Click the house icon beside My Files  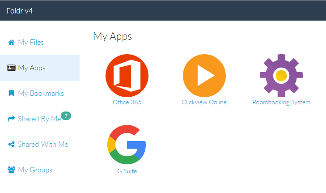point(11,42)
